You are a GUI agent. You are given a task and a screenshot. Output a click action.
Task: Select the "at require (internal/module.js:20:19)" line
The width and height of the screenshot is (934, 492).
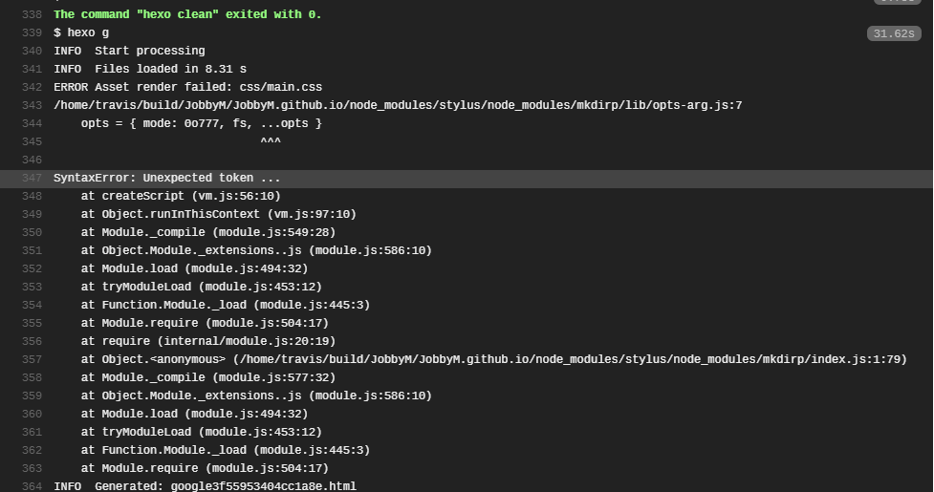207,341
